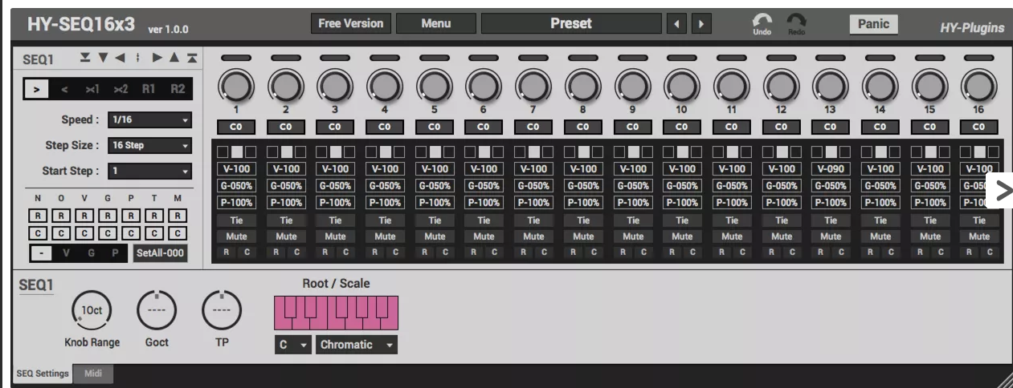Toggle the step 7 on/off pill above knob

533,59
